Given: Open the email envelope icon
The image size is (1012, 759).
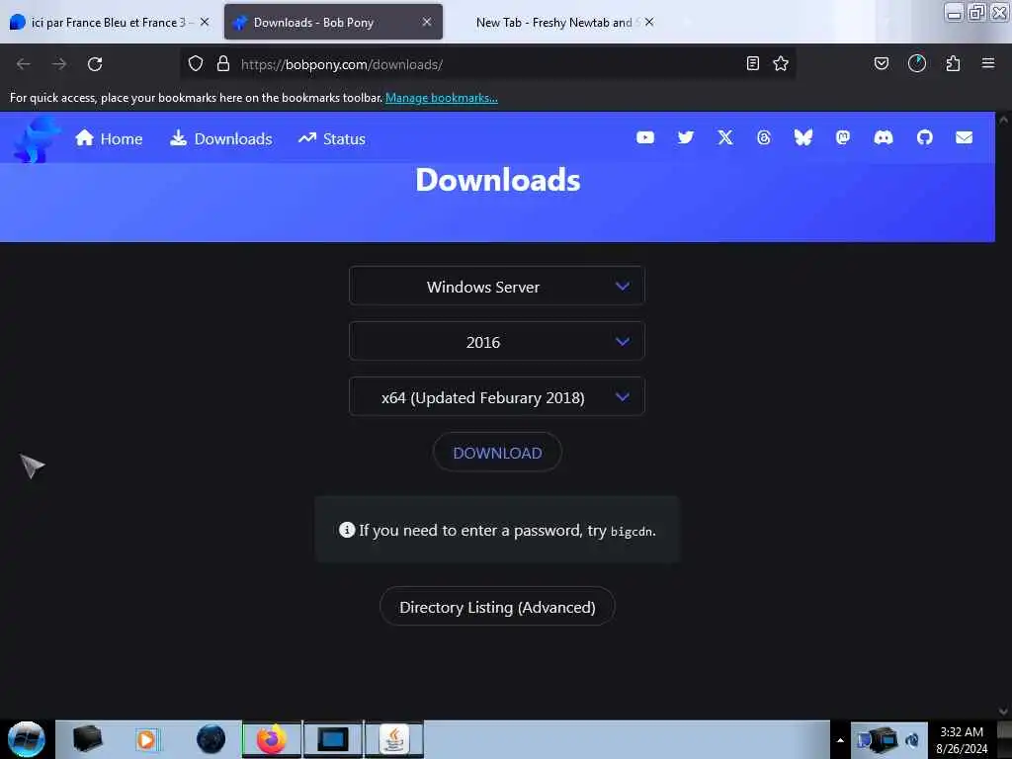Looking at the screenshot, I should point(964,137).
